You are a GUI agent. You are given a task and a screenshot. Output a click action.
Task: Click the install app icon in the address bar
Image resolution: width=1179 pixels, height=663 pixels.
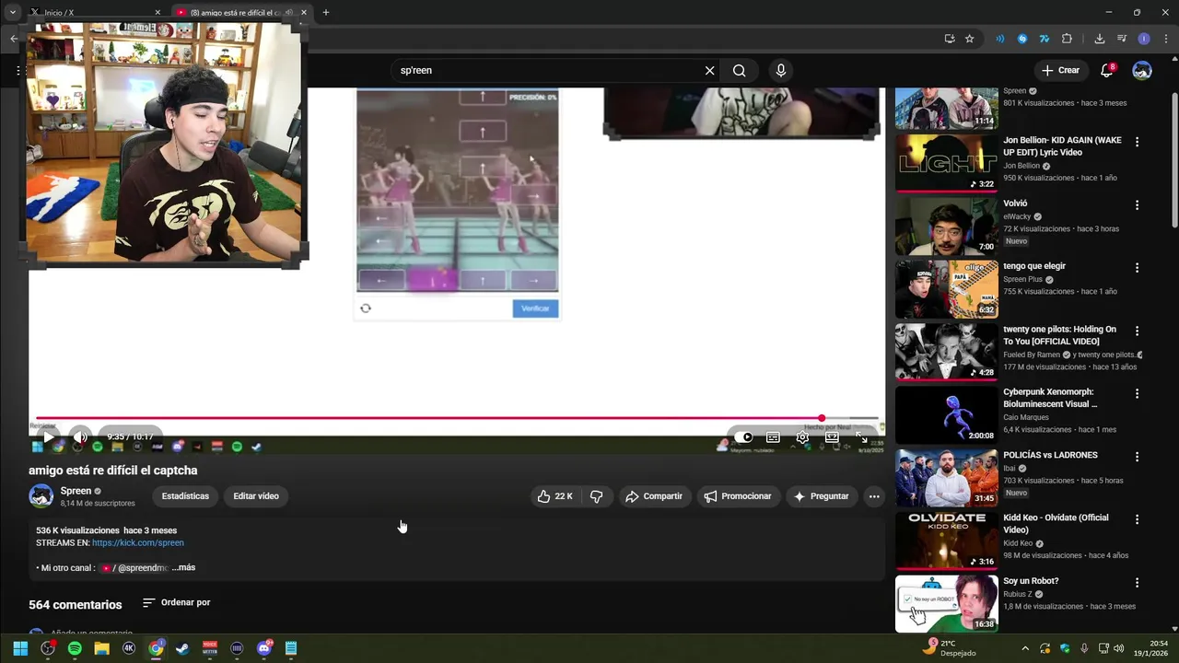coord(949,39)
